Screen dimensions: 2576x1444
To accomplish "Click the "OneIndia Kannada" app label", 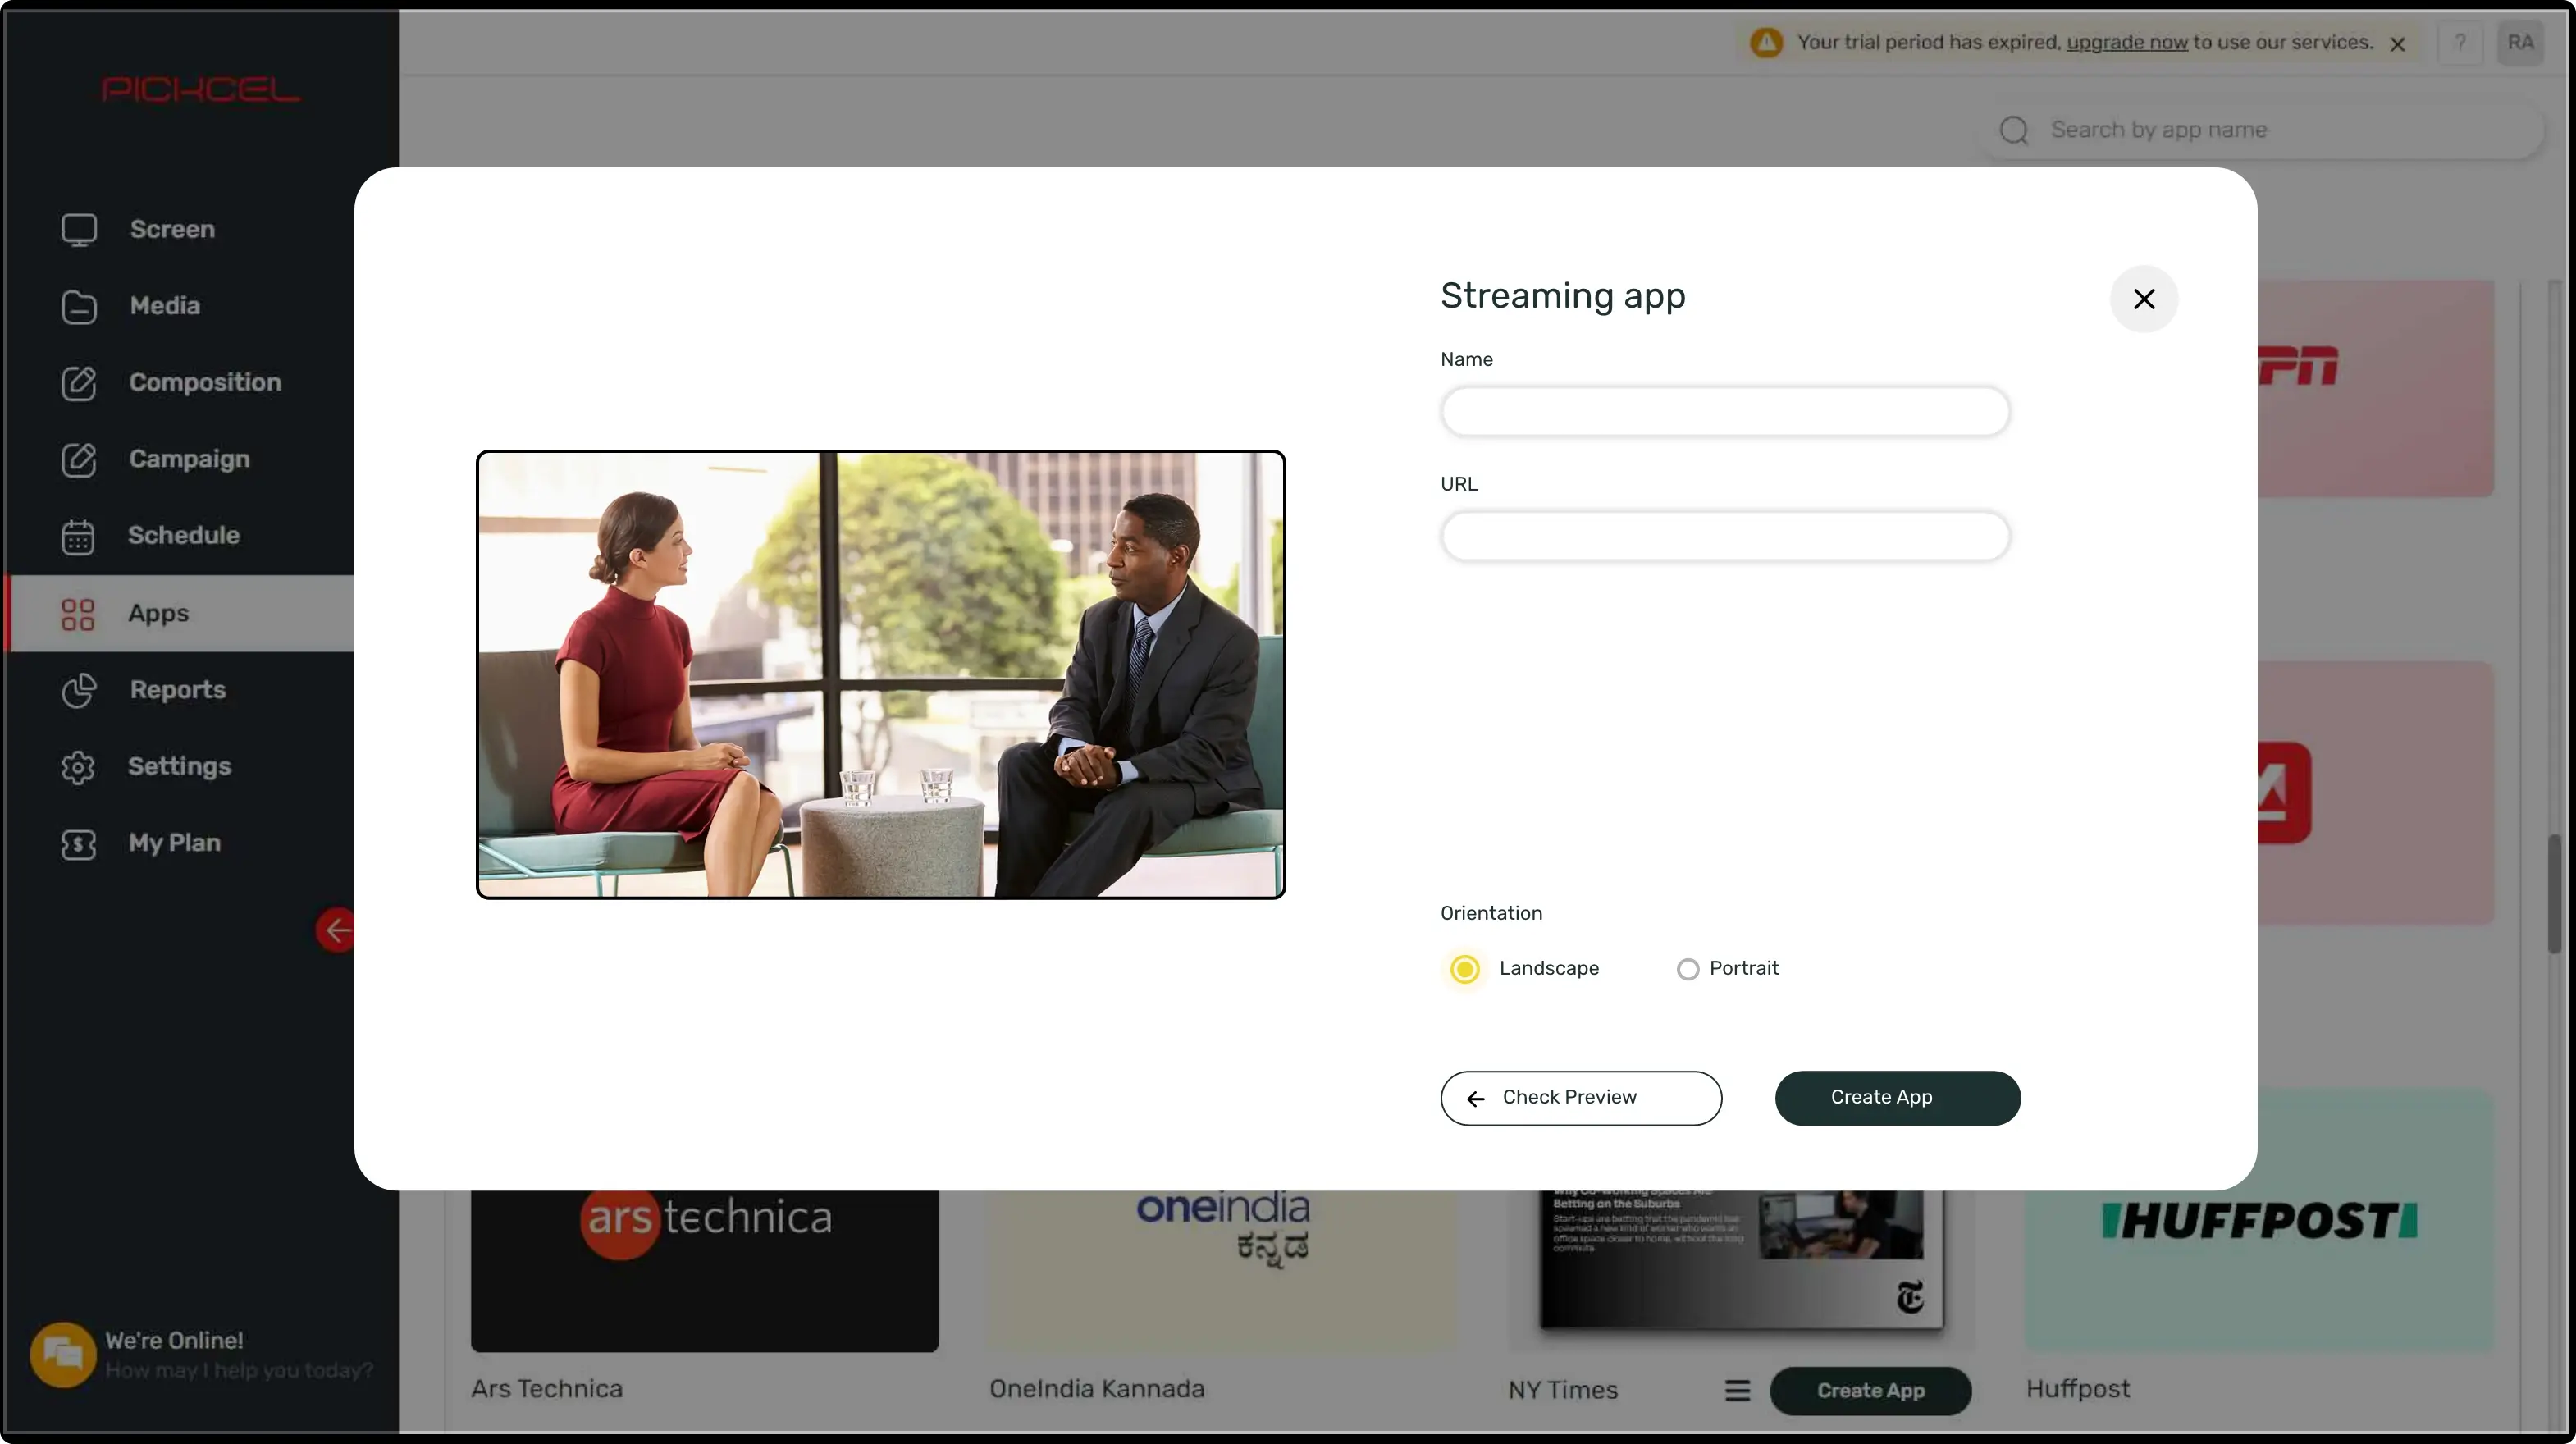I will (1097, 1390).
